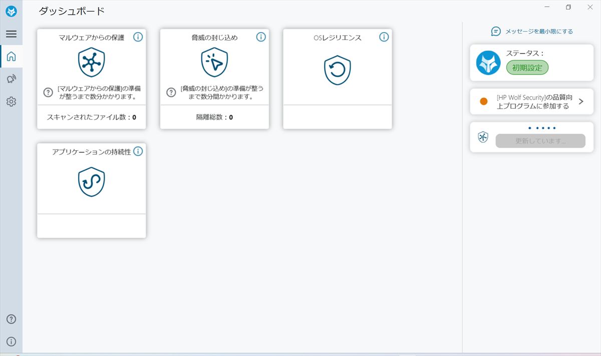Click the 更新しています... button
Image resolution: width=601 pixels, height=356 pixels.
pos(540,141)
